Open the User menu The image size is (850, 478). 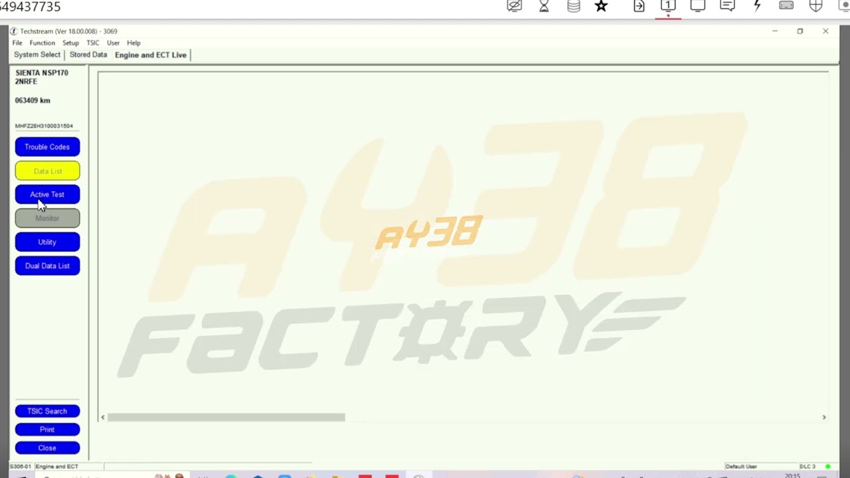click(x=114, y=43)
